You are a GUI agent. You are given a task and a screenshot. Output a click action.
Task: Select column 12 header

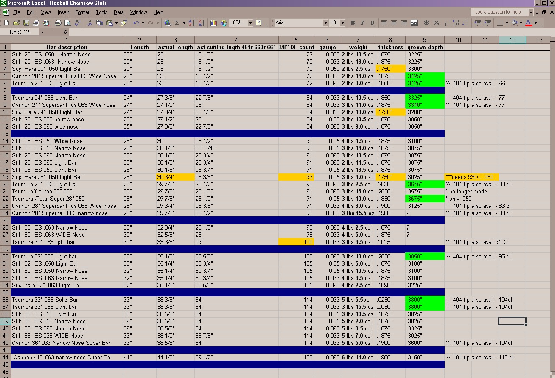click(512, 40)
